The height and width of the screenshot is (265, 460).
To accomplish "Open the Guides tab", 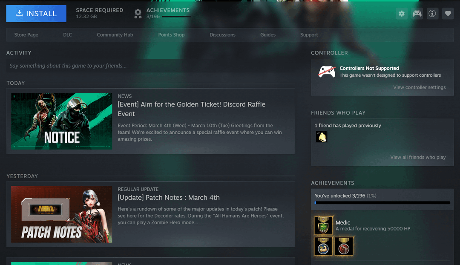I will (x=268, y=35).
